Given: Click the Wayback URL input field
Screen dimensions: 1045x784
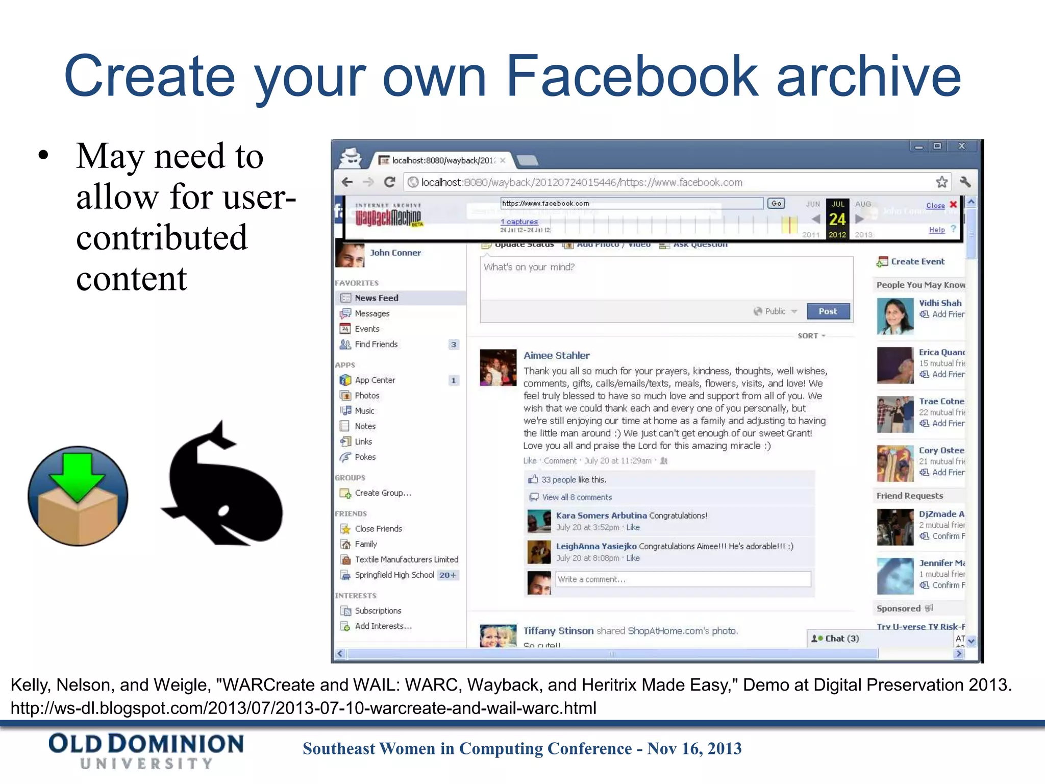Looking at the screenshot, I should (632, 203).
